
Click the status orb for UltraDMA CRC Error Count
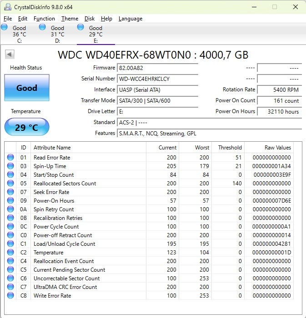tap(10, 287)
